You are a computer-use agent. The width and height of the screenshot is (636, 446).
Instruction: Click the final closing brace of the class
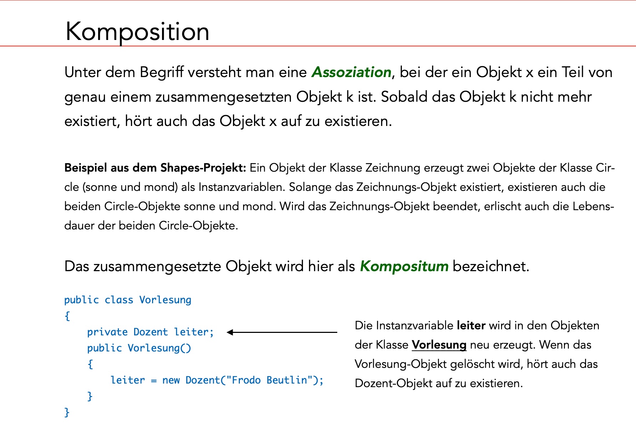click(x=67, y=412)
